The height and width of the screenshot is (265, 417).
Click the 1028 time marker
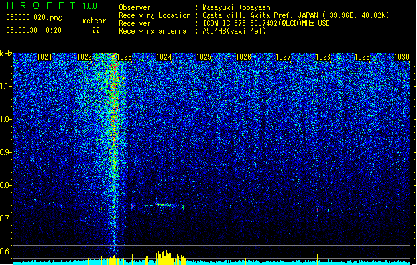(323, 57)
